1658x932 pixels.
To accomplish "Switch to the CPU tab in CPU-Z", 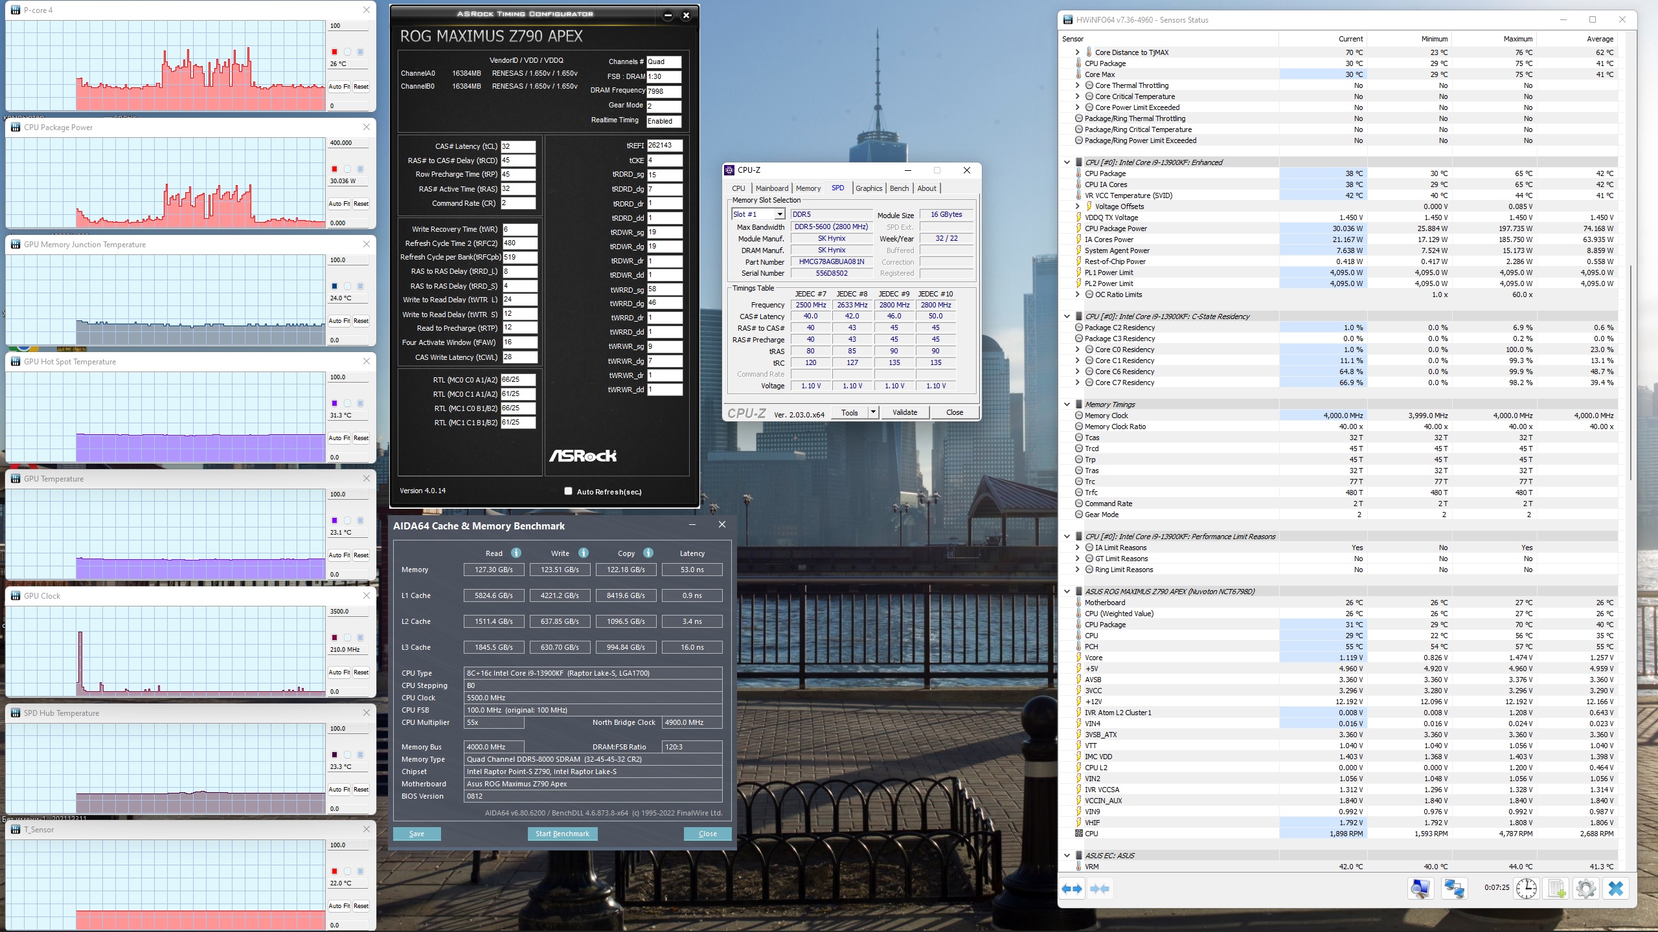I will coord(738,188).
